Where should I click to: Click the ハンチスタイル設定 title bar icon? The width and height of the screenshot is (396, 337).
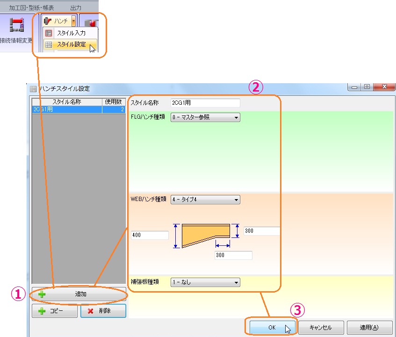33,89
